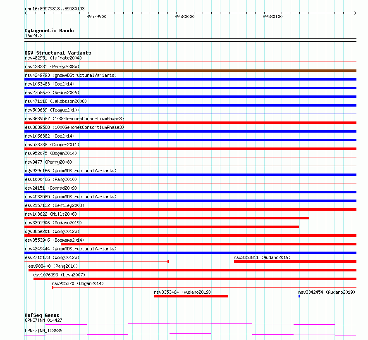Open the nsv4249793 (gnomADStructuralVariants) label
The height and width of the screenshot is (340, 368).
click(x=71, y=75)
